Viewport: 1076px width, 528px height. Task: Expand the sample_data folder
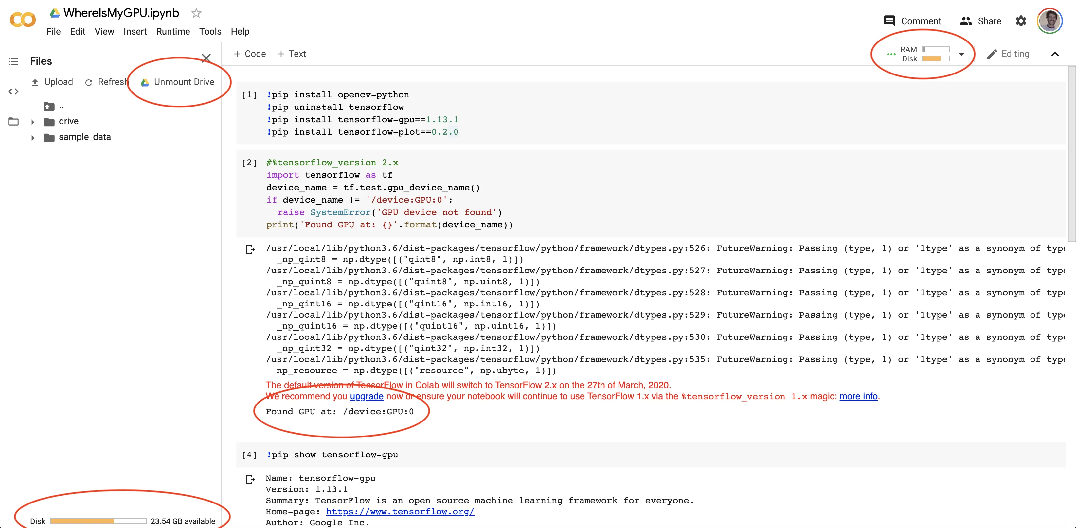tap(33, 138)
